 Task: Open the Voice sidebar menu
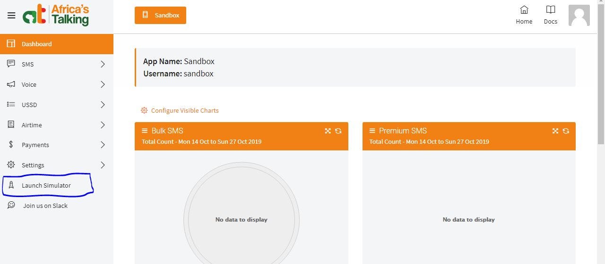(57, 84)
